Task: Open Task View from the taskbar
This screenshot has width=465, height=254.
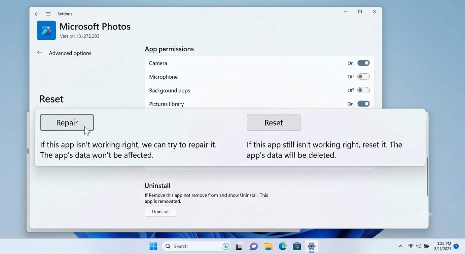Action: (239, 246)
